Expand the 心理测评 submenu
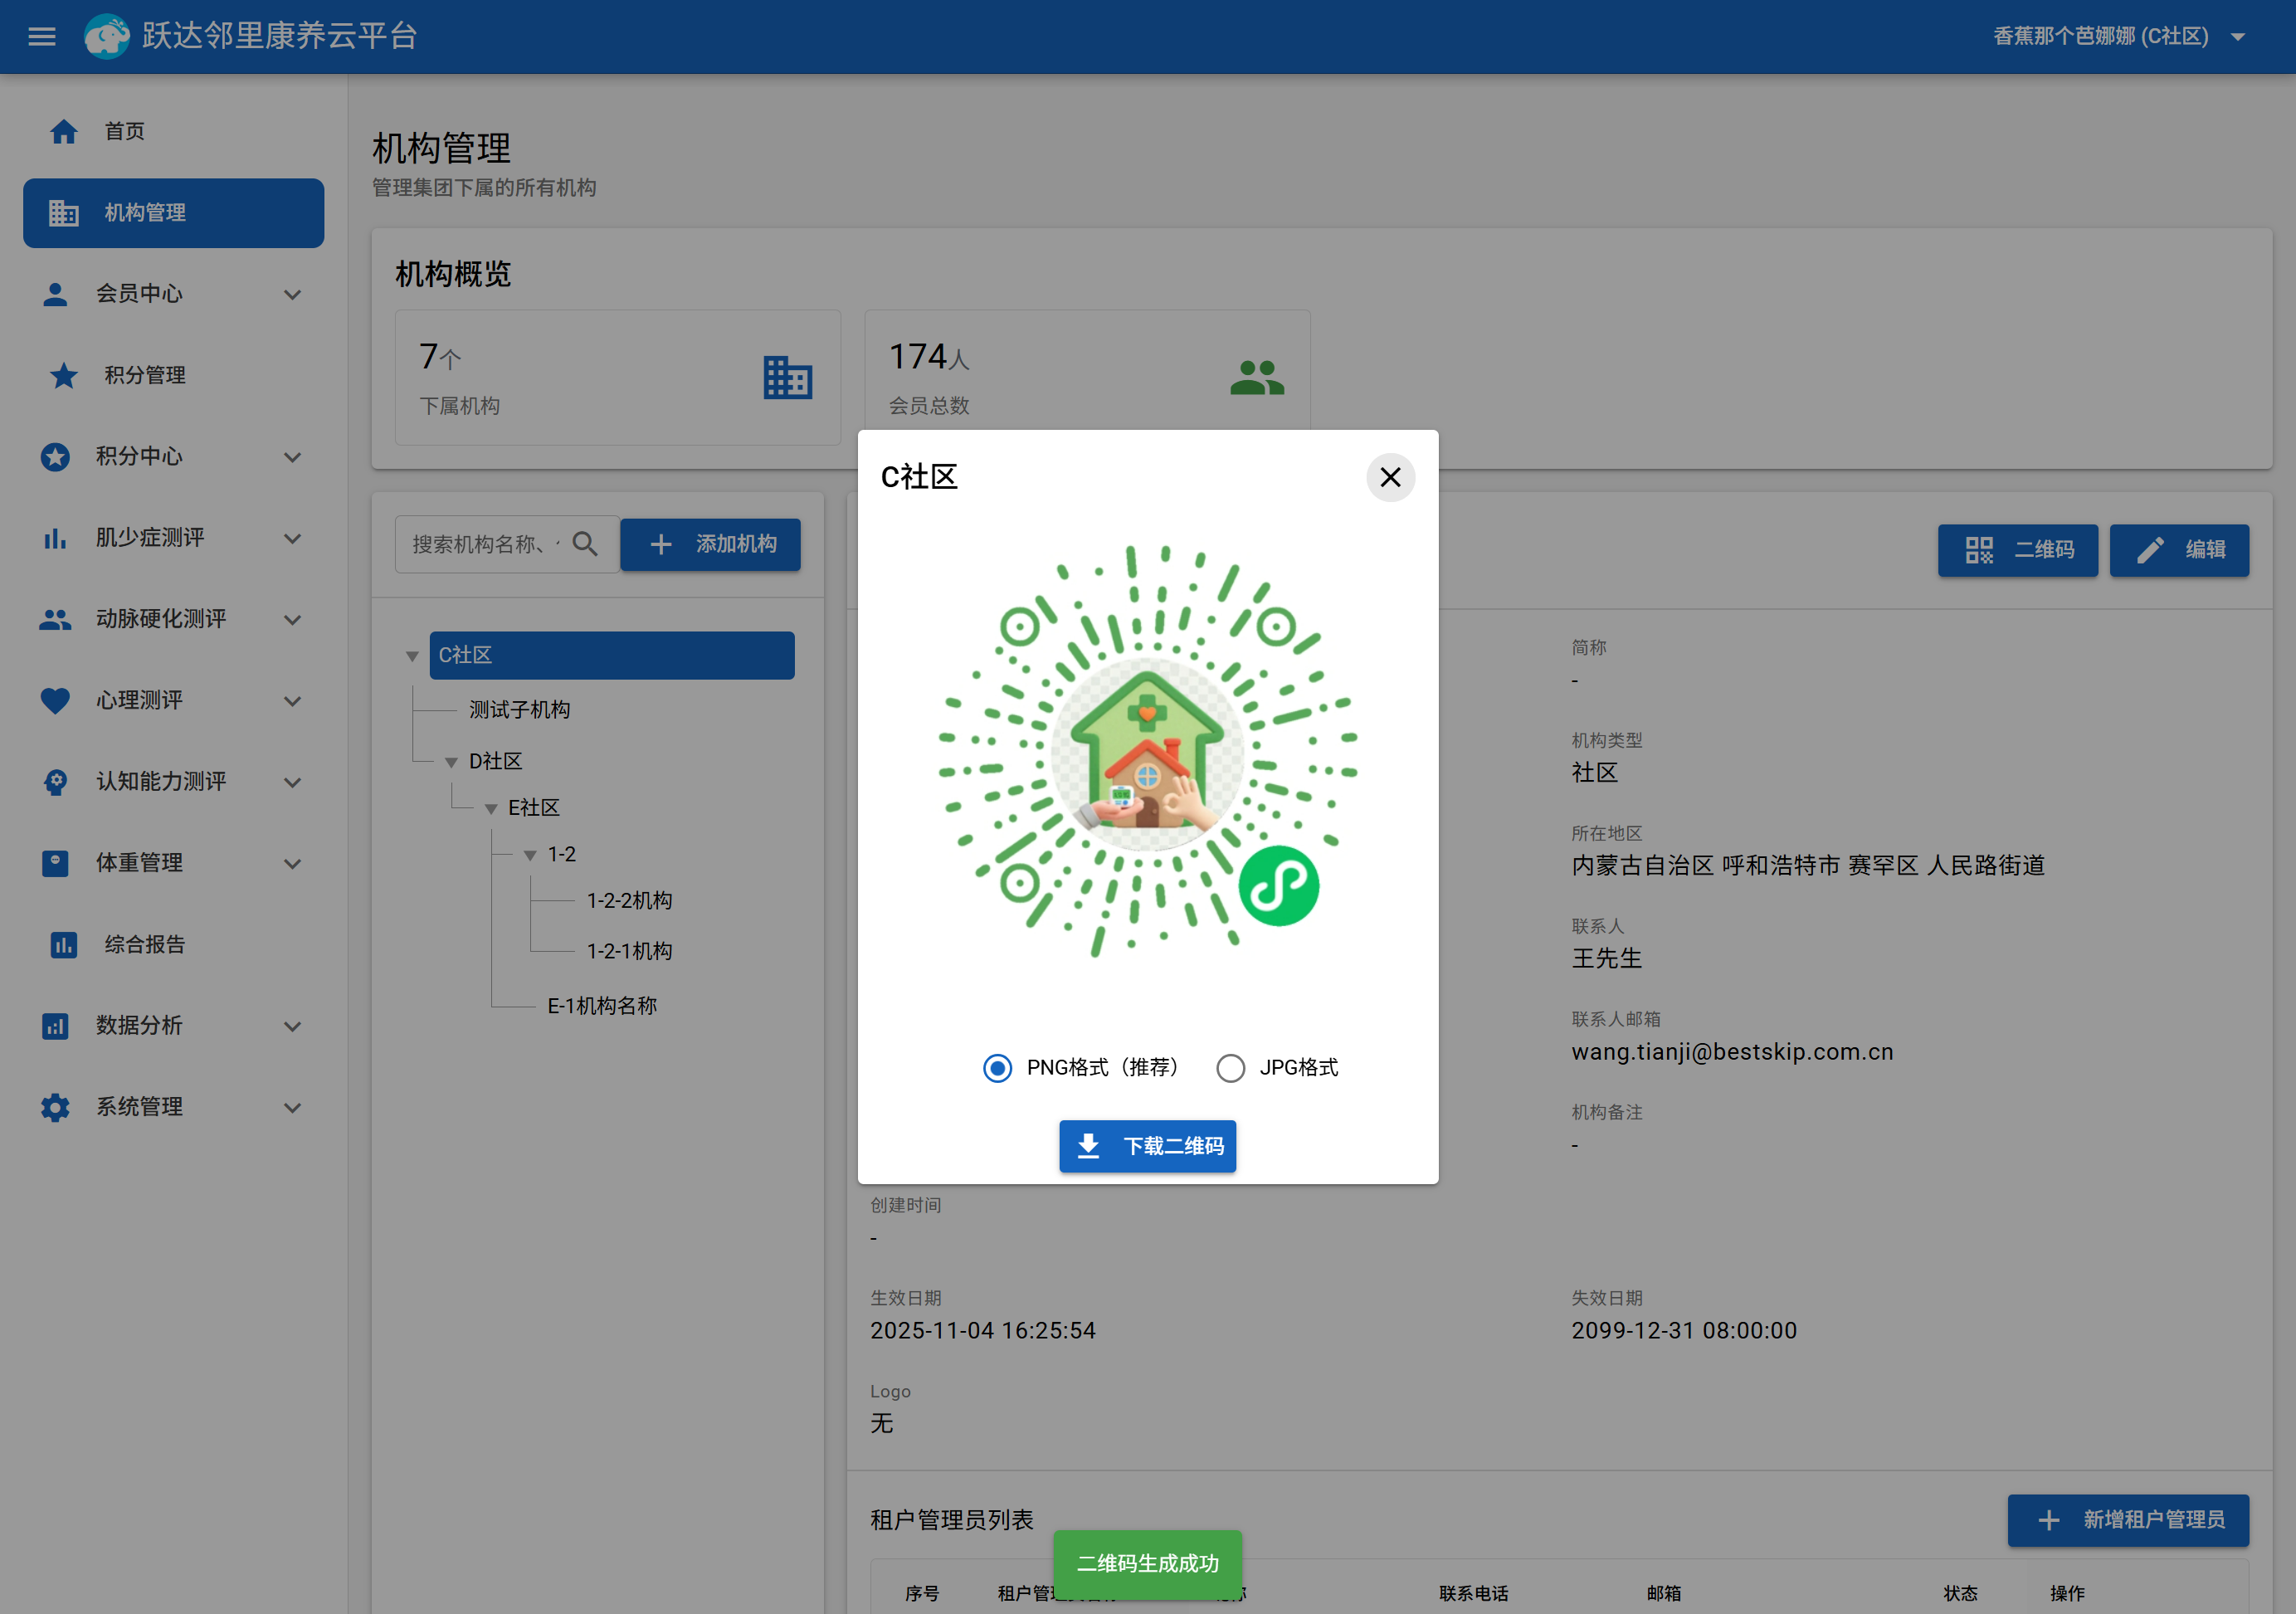The height and width of the screenshot is (1614, 2296). pyautogui.click(x=292, y=702)
